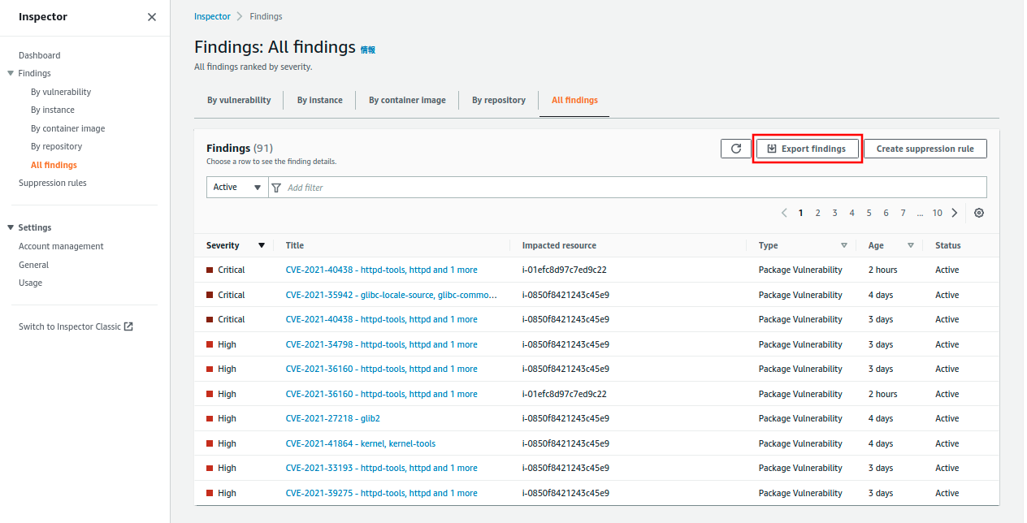Go to next page arrow in pagination
The width and height of the screenshot is (1027, 523).
[955, 213]
